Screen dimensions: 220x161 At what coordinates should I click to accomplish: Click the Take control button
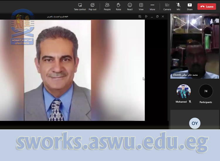[80, 6]
